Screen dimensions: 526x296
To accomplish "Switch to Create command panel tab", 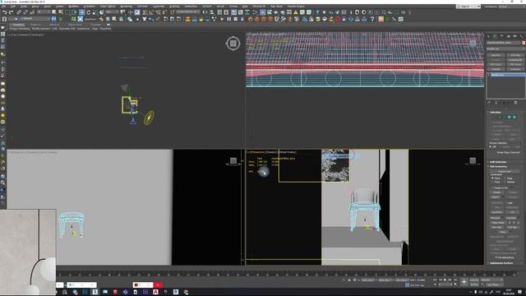I will (x=488, y=36).
